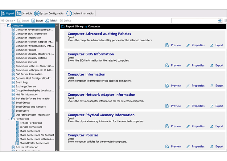This screenshot has width=227, height=161.
Task: Click Properties pencil icon for Computer BIOS Information
Action: pyautogui.click(x=188, y=66)
